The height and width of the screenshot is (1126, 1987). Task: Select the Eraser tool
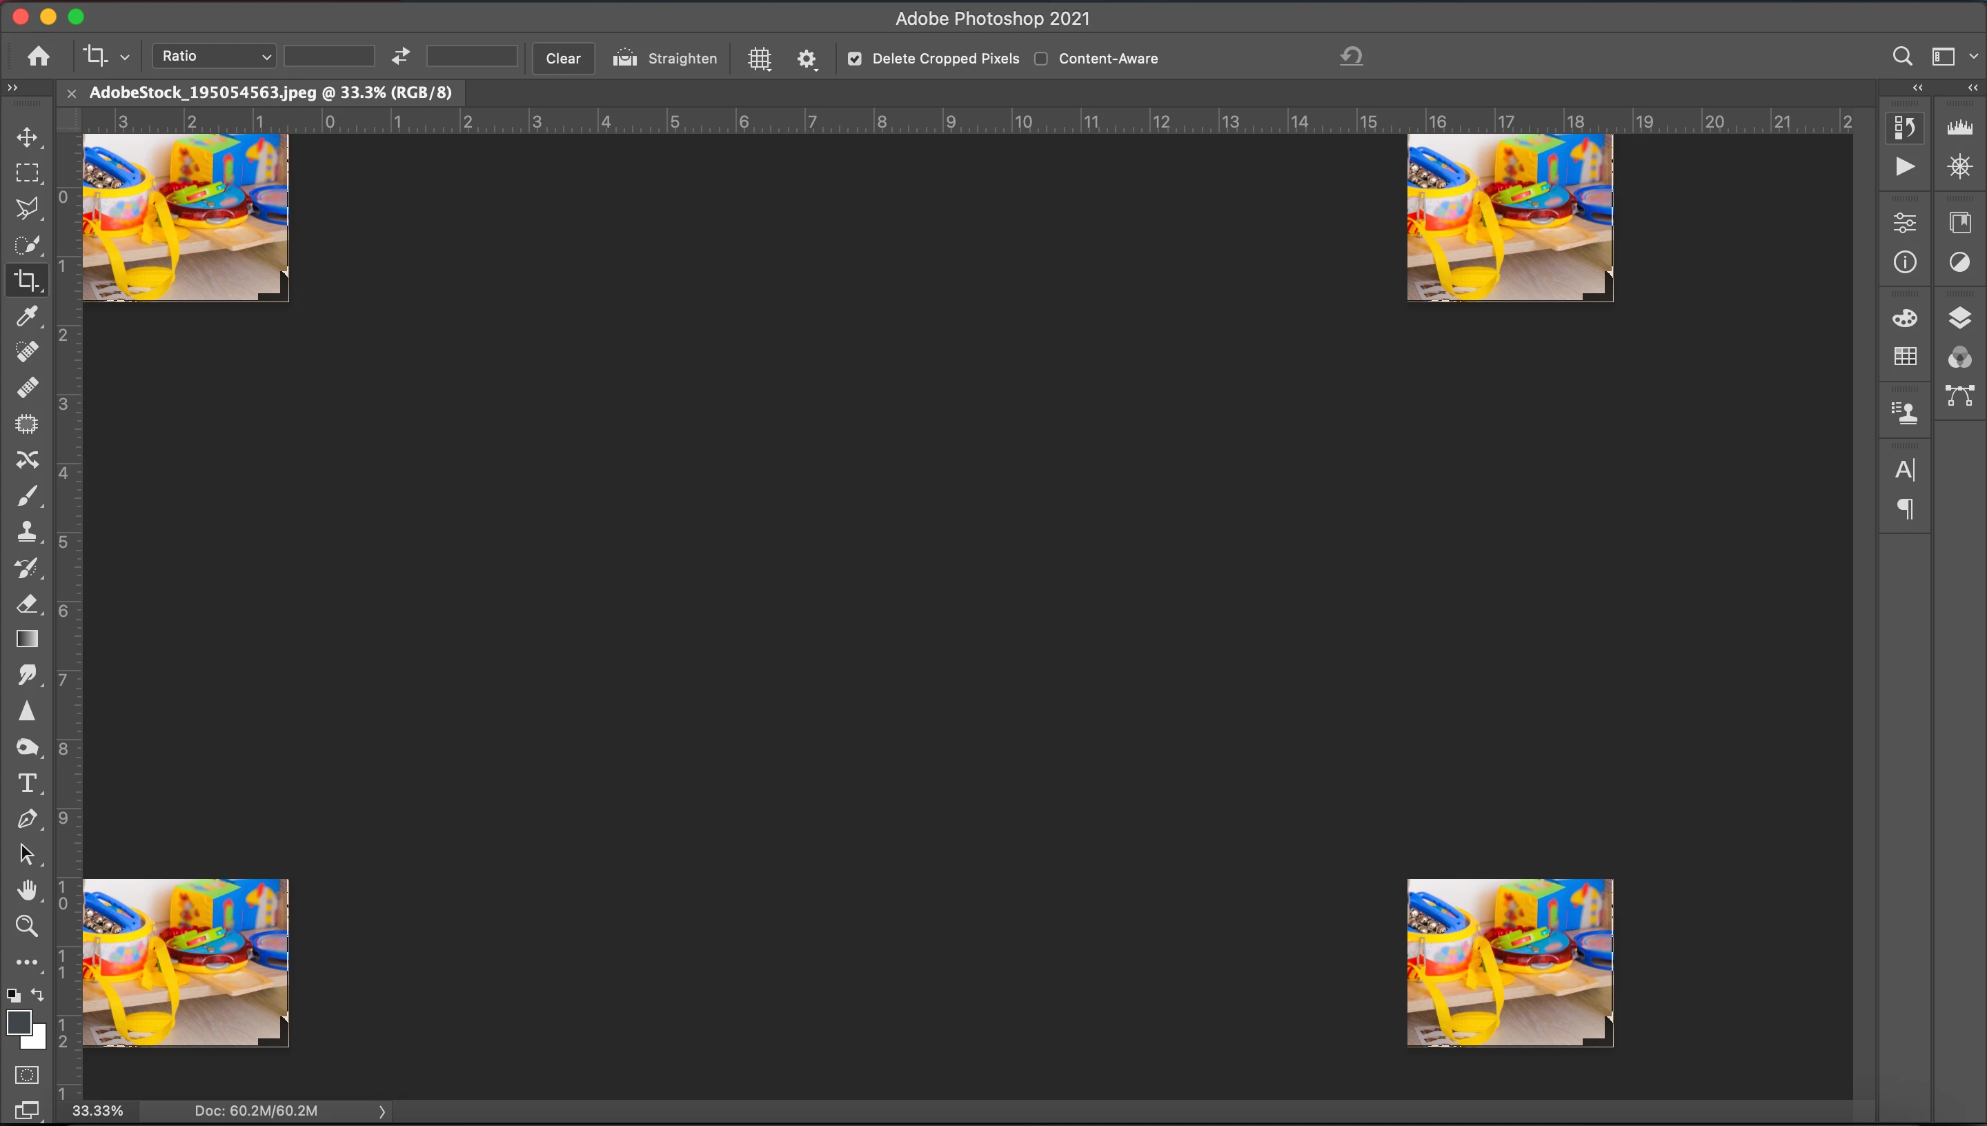tap(27, 603)
